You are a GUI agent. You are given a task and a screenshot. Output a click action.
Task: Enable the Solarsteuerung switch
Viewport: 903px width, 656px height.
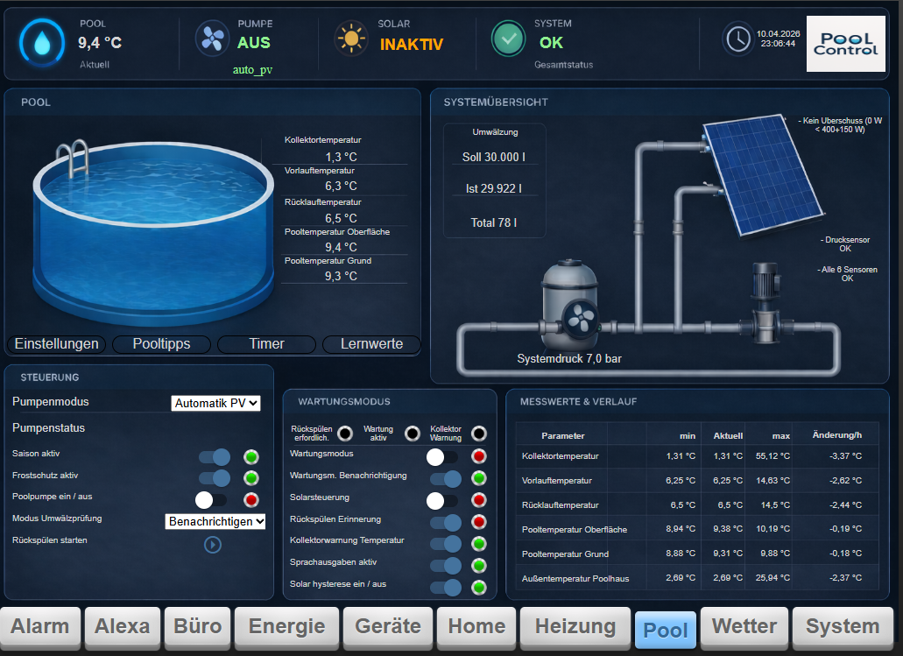click(442, 500)
